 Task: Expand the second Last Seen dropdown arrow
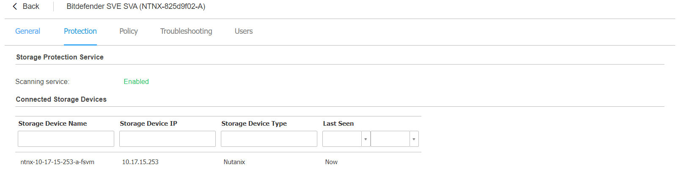tap(414, 139)
